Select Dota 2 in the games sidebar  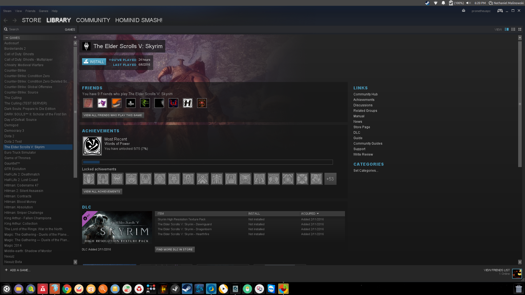9,136
